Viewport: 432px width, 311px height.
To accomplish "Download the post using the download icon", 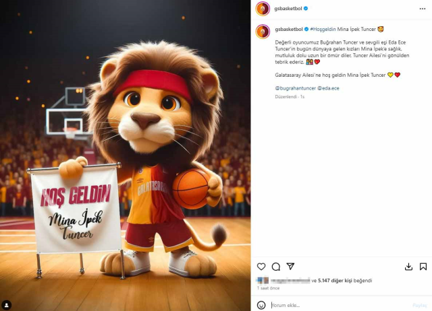I will click(408, 267).
